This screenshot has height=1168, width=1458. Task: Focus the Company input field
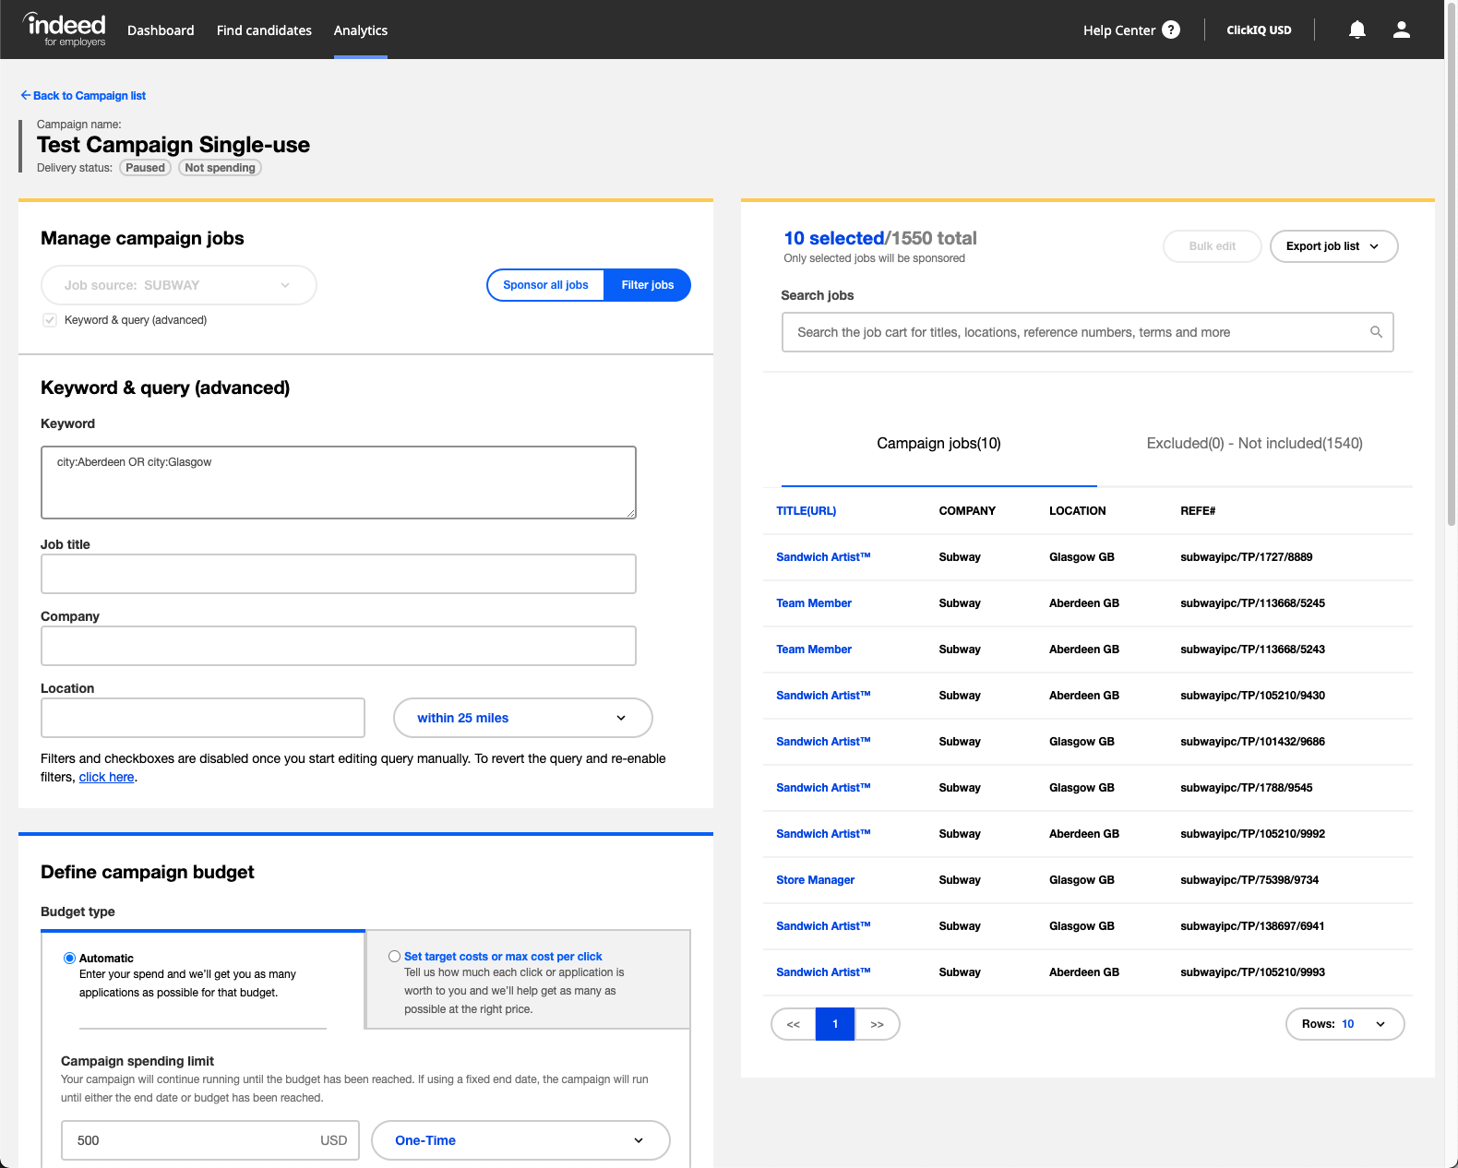pos(339,646)
